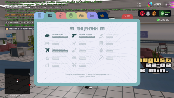This screenshot has height=98, width=174.
Task: Click the ID-card icon left of ЛИЦЕНЗИИ
Action: point(72,29)
